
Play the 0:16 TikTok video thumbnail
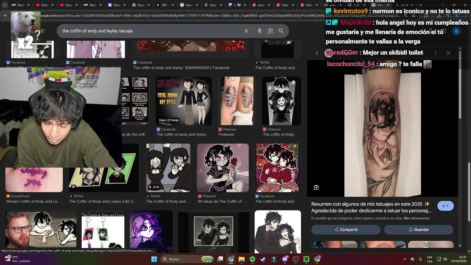pos(168,168)
